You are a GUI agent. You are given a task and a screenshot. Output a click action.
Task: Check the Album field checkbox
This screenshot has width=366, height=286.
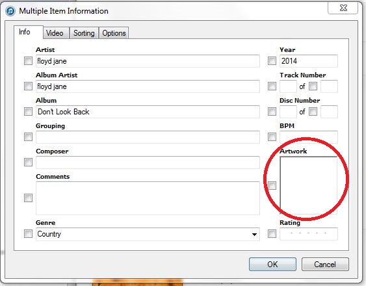pyautogui.click(x=28, y=111)
